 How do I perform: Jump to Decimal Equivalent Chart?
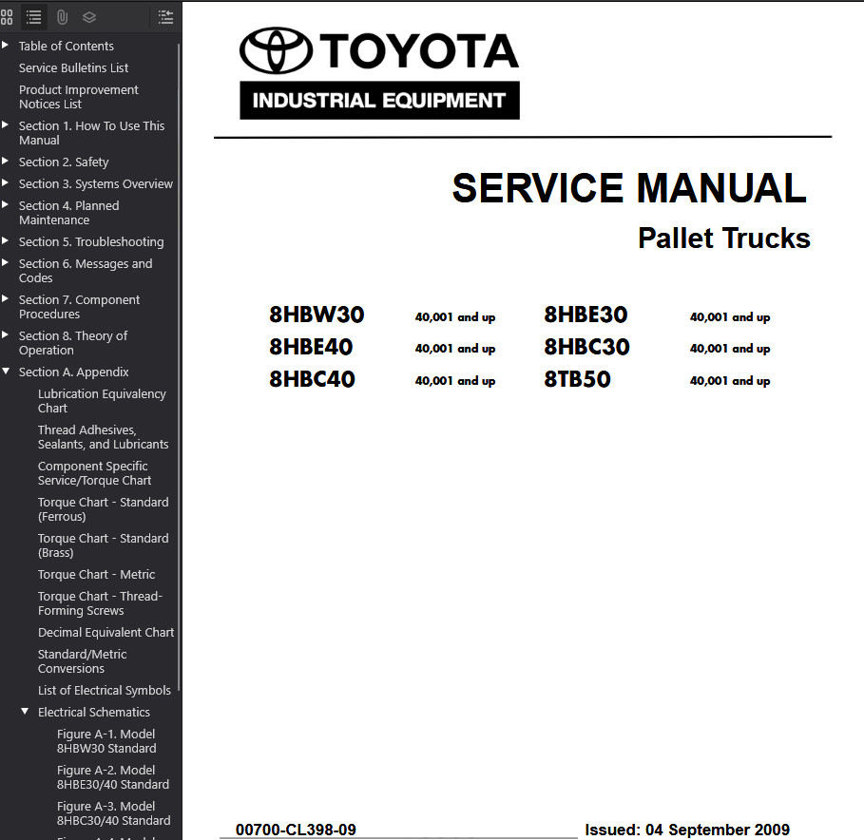[x=106, y=632]
